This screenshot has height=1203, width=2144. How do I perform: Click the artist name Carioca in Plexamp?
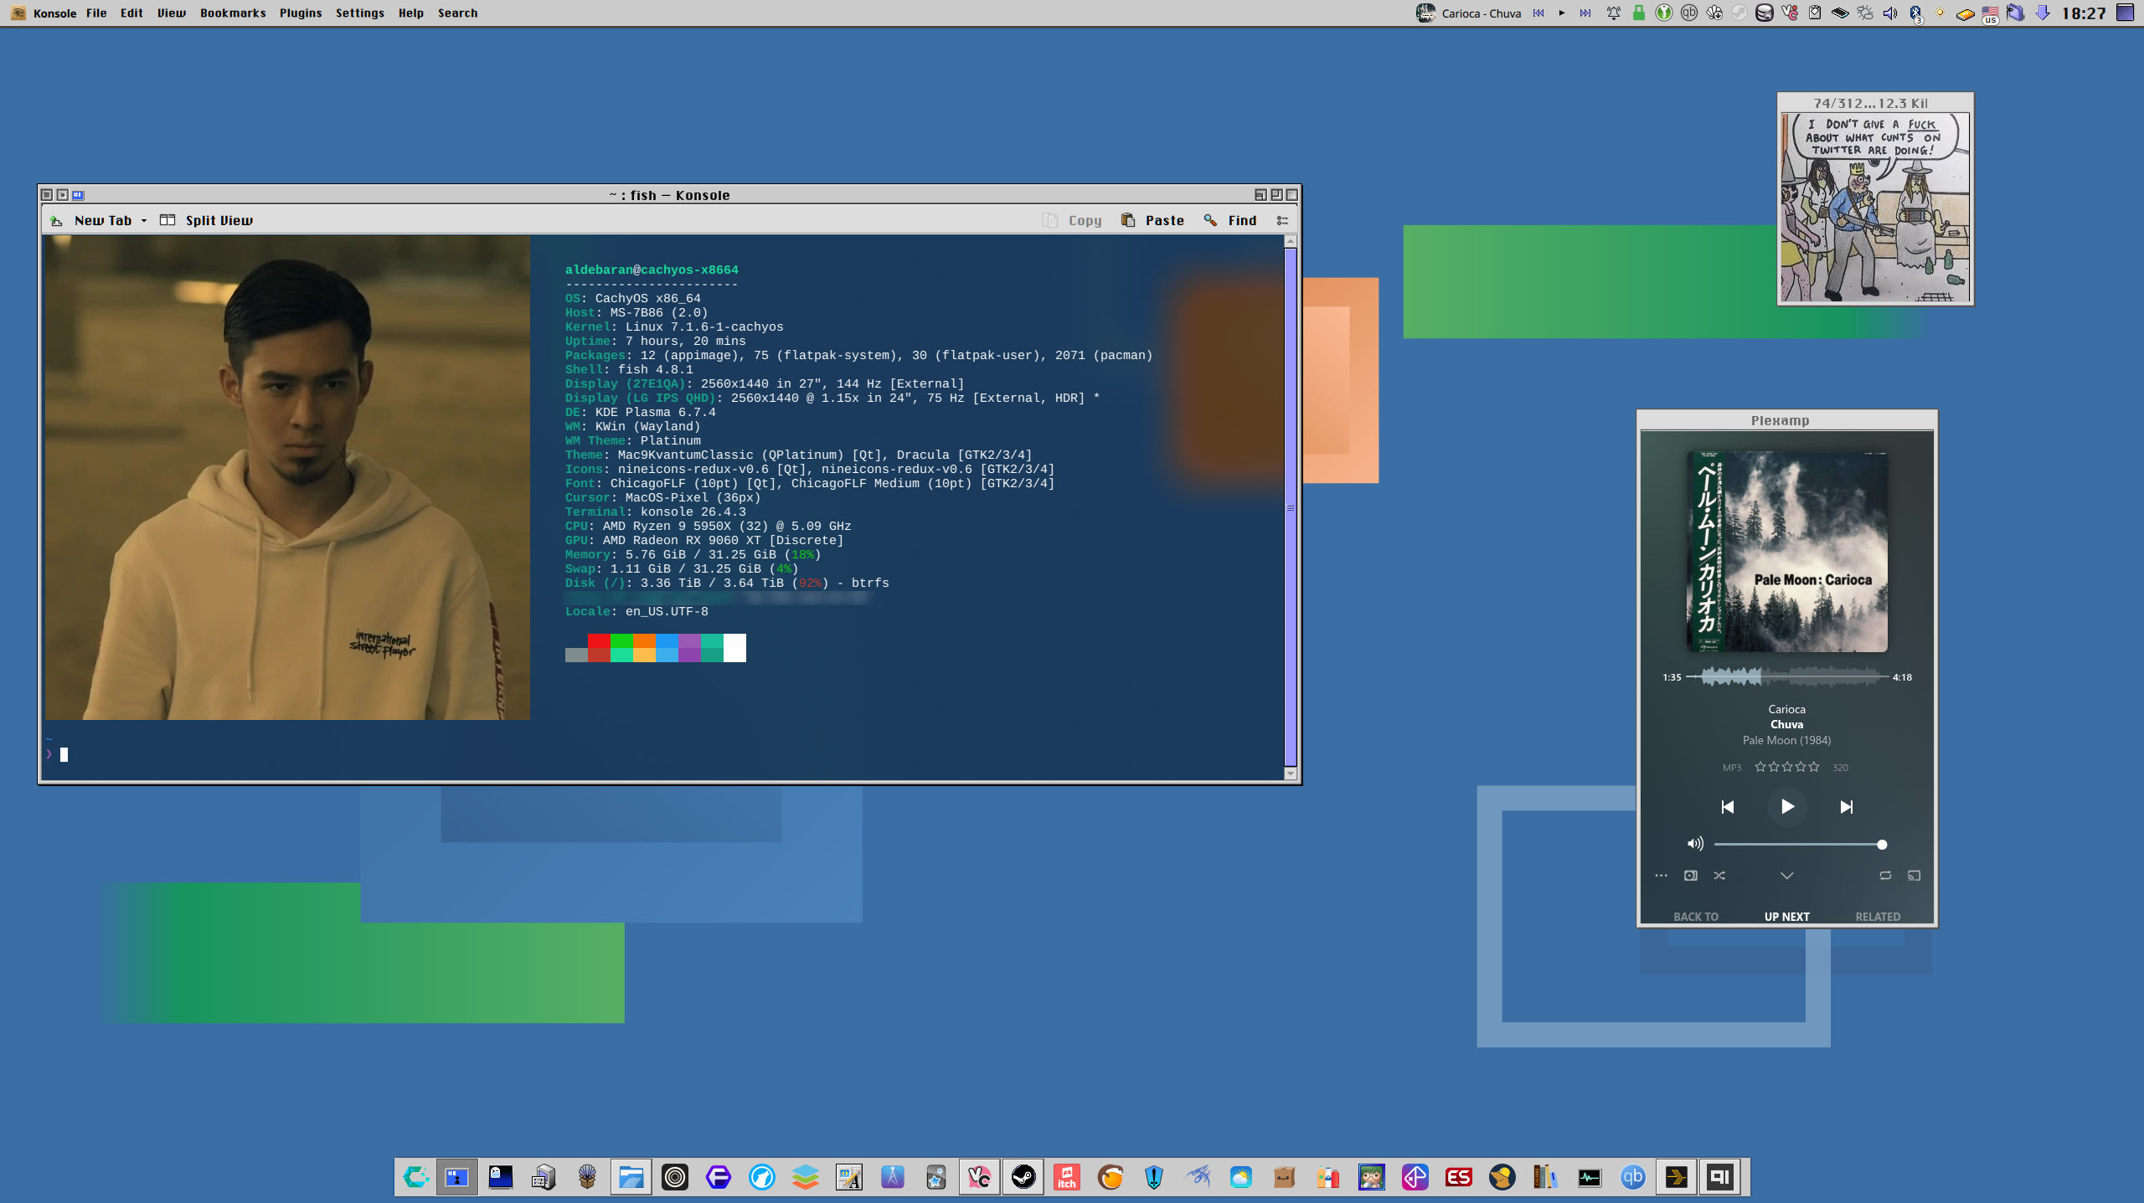click(1787, 709)
